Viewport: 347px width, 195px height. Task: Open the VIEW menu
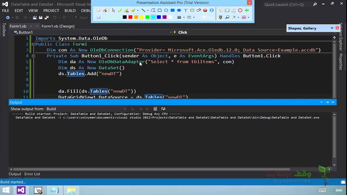33,11
